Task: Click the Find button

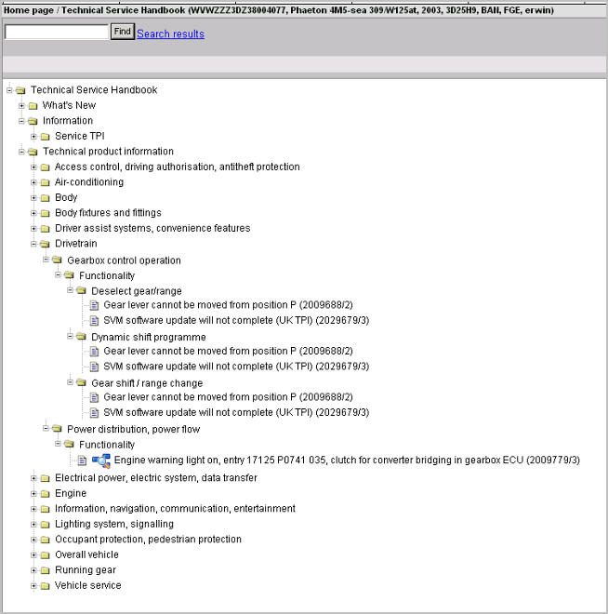Action: tap(123, 32)
